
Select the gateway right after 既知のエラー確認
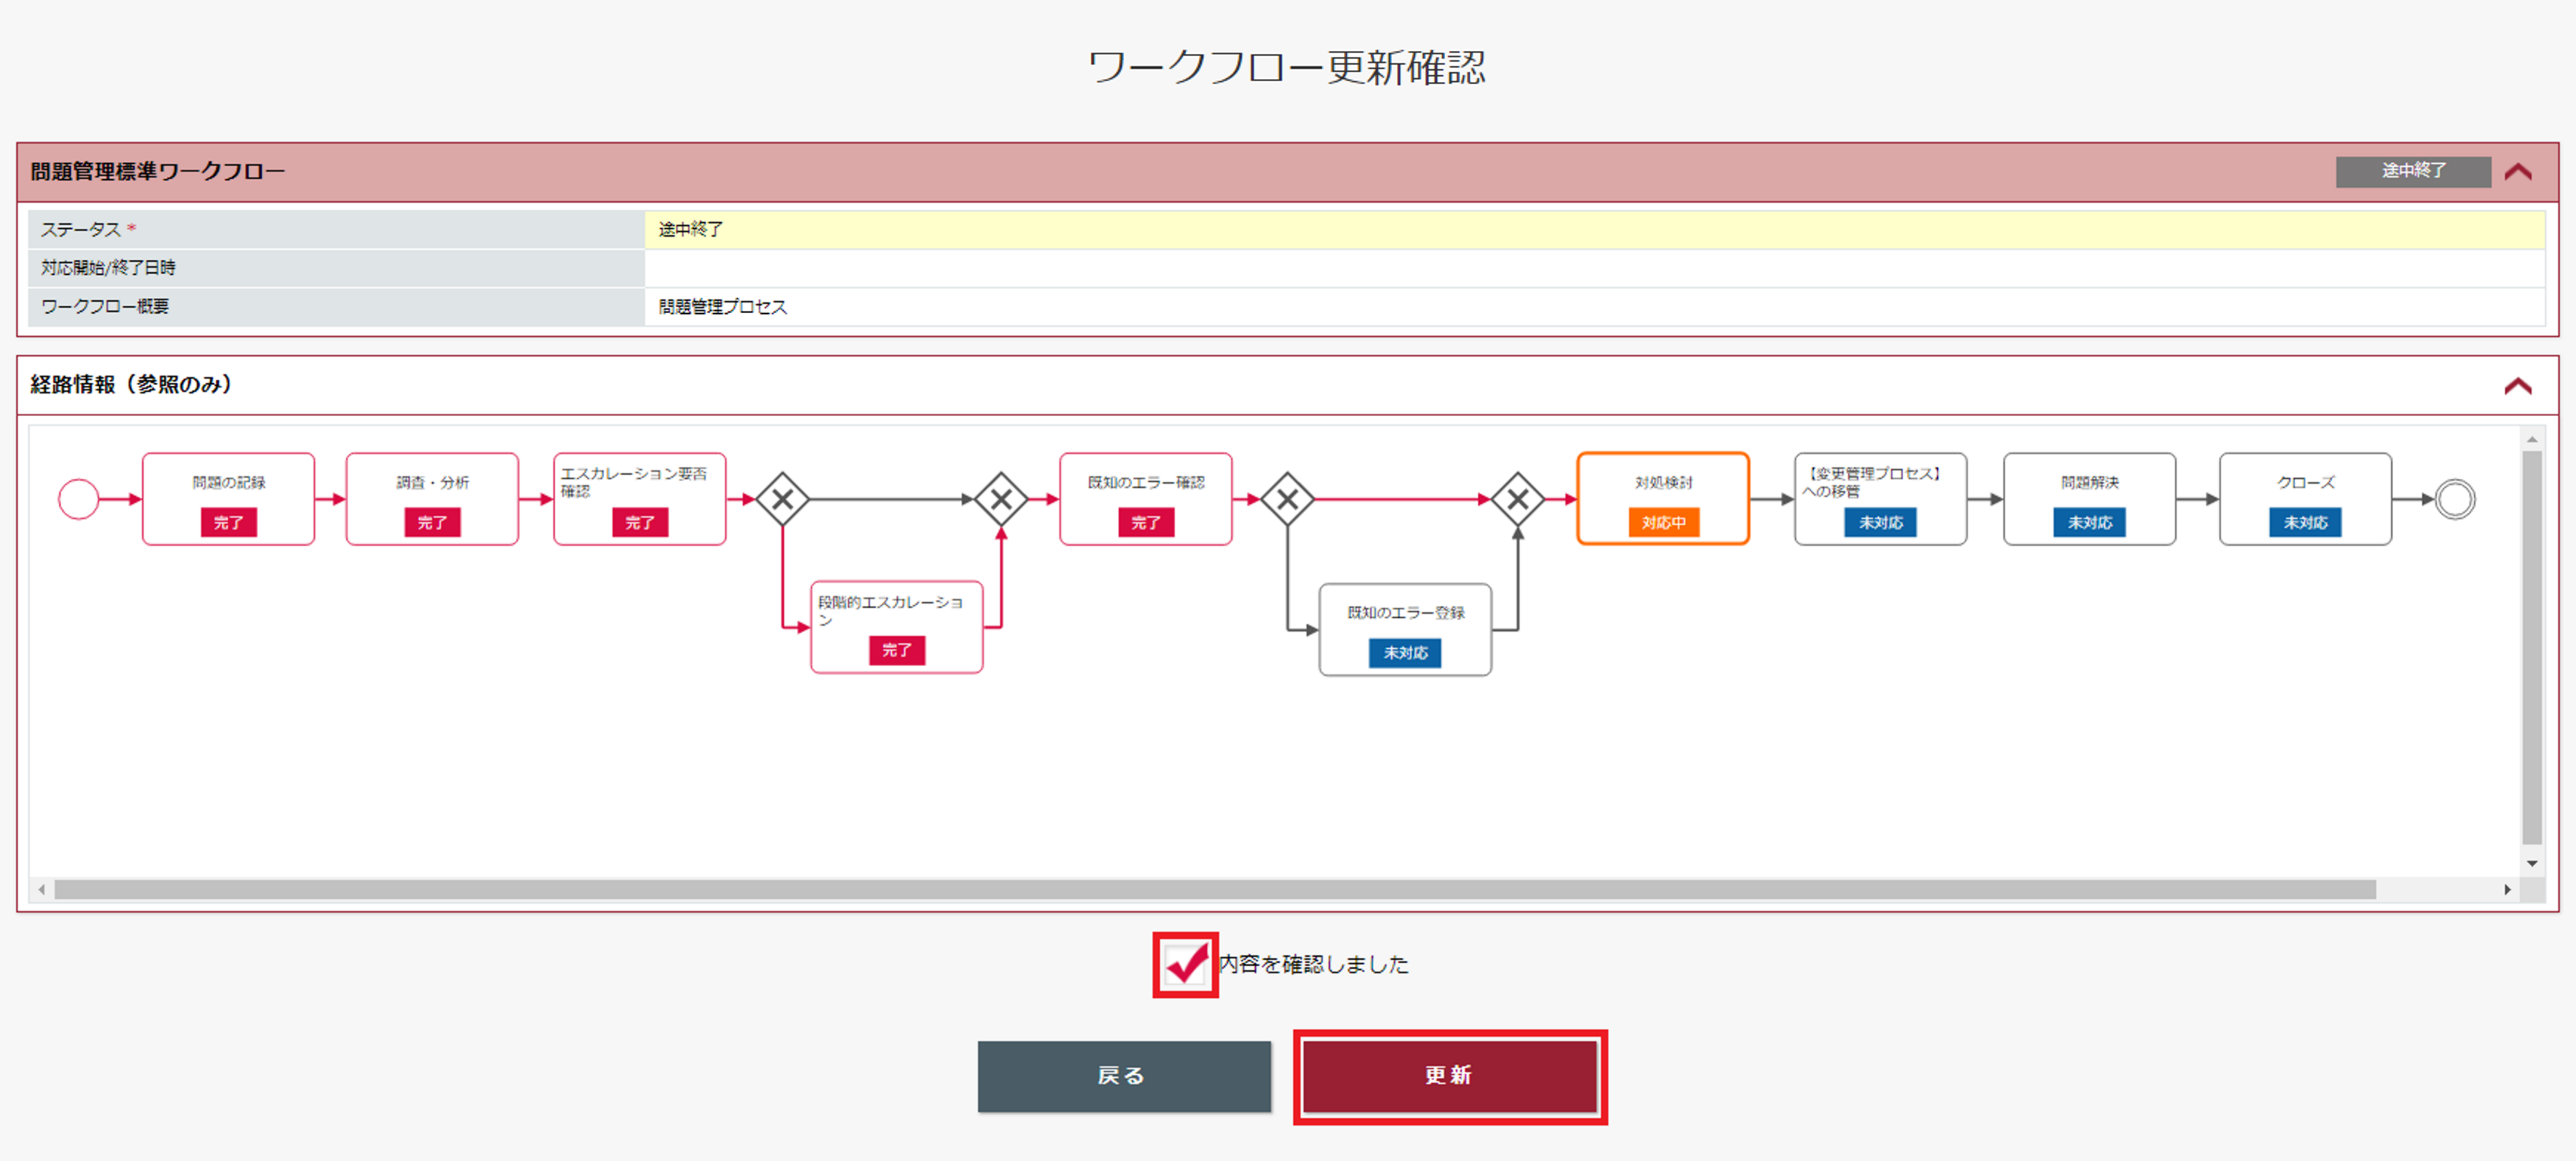1287,499
